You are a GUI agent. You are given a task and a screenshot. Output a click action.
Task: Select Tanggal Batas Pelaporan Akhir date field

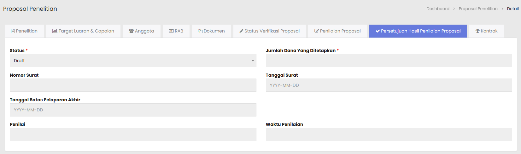133,110
